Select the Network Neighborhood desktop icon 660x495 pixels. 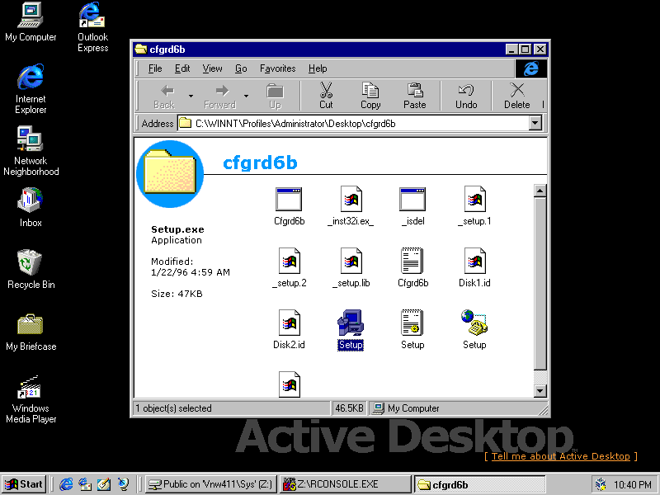[31, 151]
